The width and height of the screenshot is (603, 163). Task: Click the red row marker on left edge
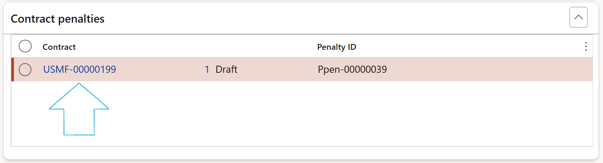pos(13,70)
